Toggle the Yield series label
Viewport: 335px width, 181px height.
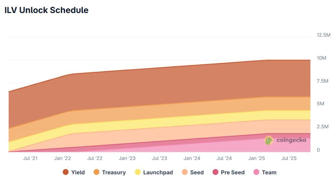click(x=78, y=172)
